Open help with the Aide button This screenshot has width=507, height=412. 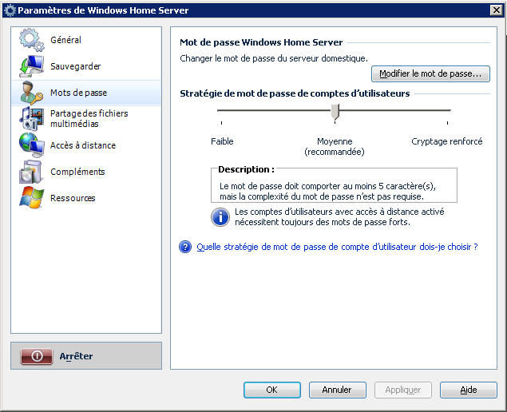coord(469,390)
